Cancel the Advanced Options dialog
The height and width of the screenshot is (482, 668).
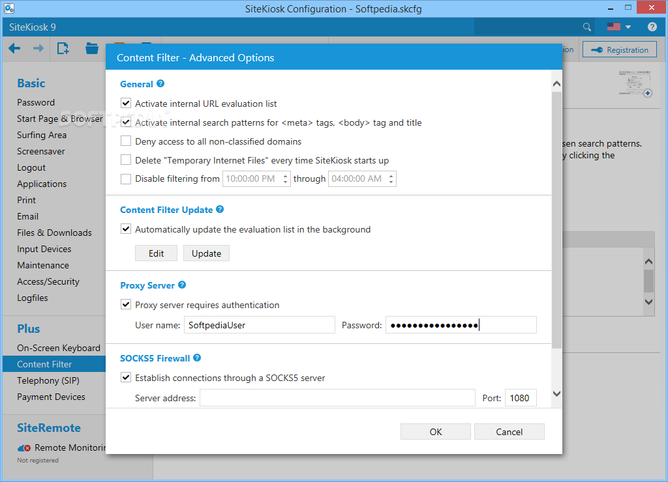[509, 432]
